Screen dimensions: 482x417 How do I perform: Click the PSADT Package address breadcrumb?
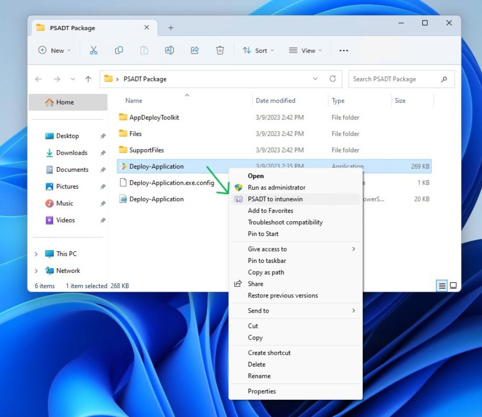[145, 79]
